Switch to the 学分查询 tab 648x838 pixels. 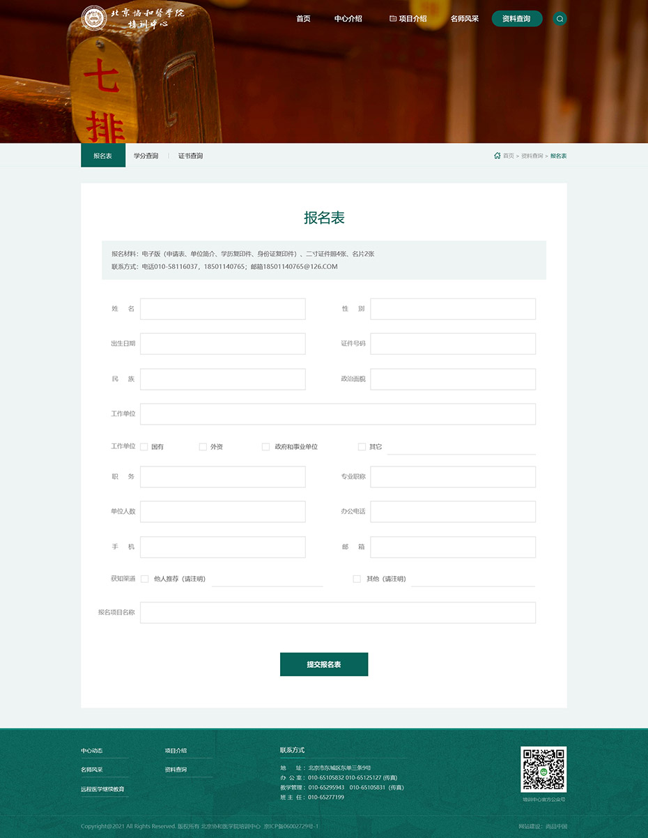146,155
